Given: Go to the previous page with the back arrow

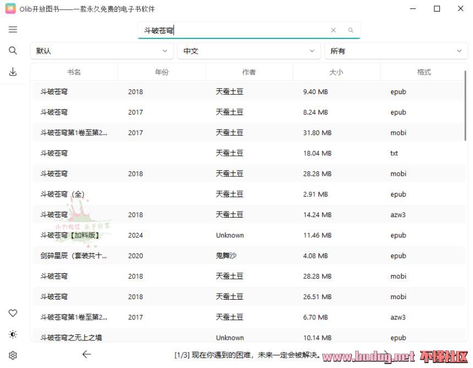Looking at the screenshot, I should coord(86,354).
